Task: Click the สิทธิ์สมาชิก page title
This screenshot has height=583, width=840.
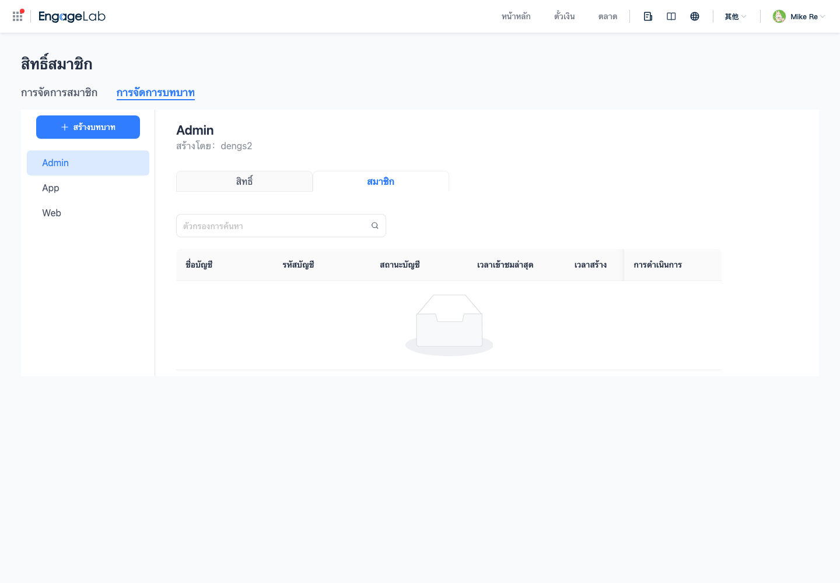Action: tap(57, 64)
